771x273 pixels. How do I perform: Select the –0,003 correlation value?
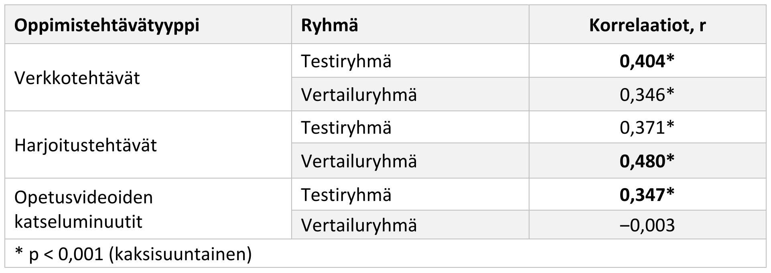tap(647, 225)
